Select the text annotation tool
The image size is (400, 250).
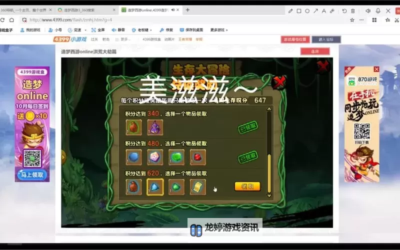[323, 10]
